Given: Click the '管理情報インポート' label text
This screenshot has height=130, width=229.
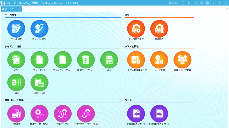Looking at the screenshot, I should tap(136, 124).
